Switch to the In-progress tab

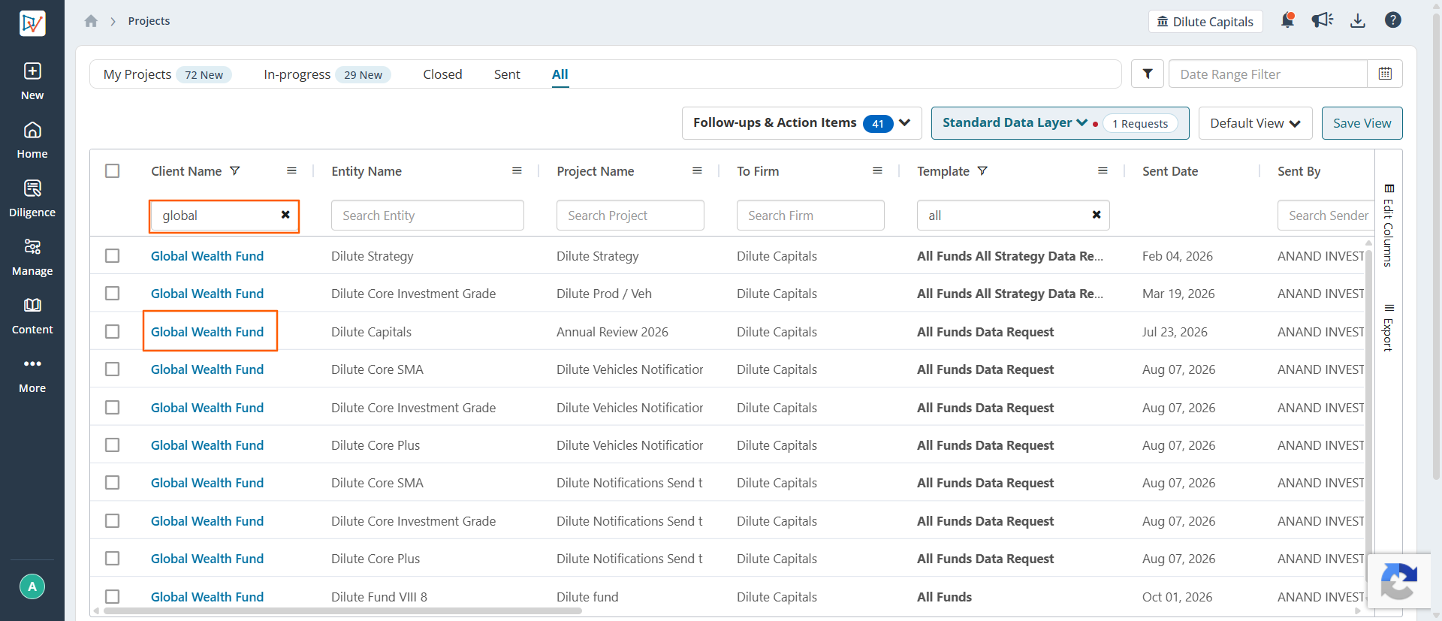(x=327, y=74)
